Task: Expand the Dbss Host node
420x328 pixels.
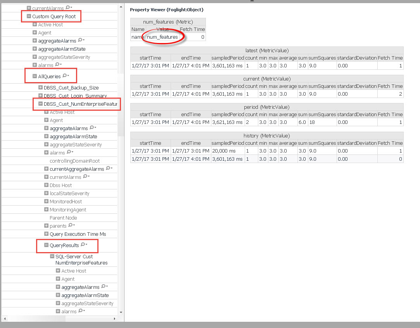Action: [x=46, y=185]
